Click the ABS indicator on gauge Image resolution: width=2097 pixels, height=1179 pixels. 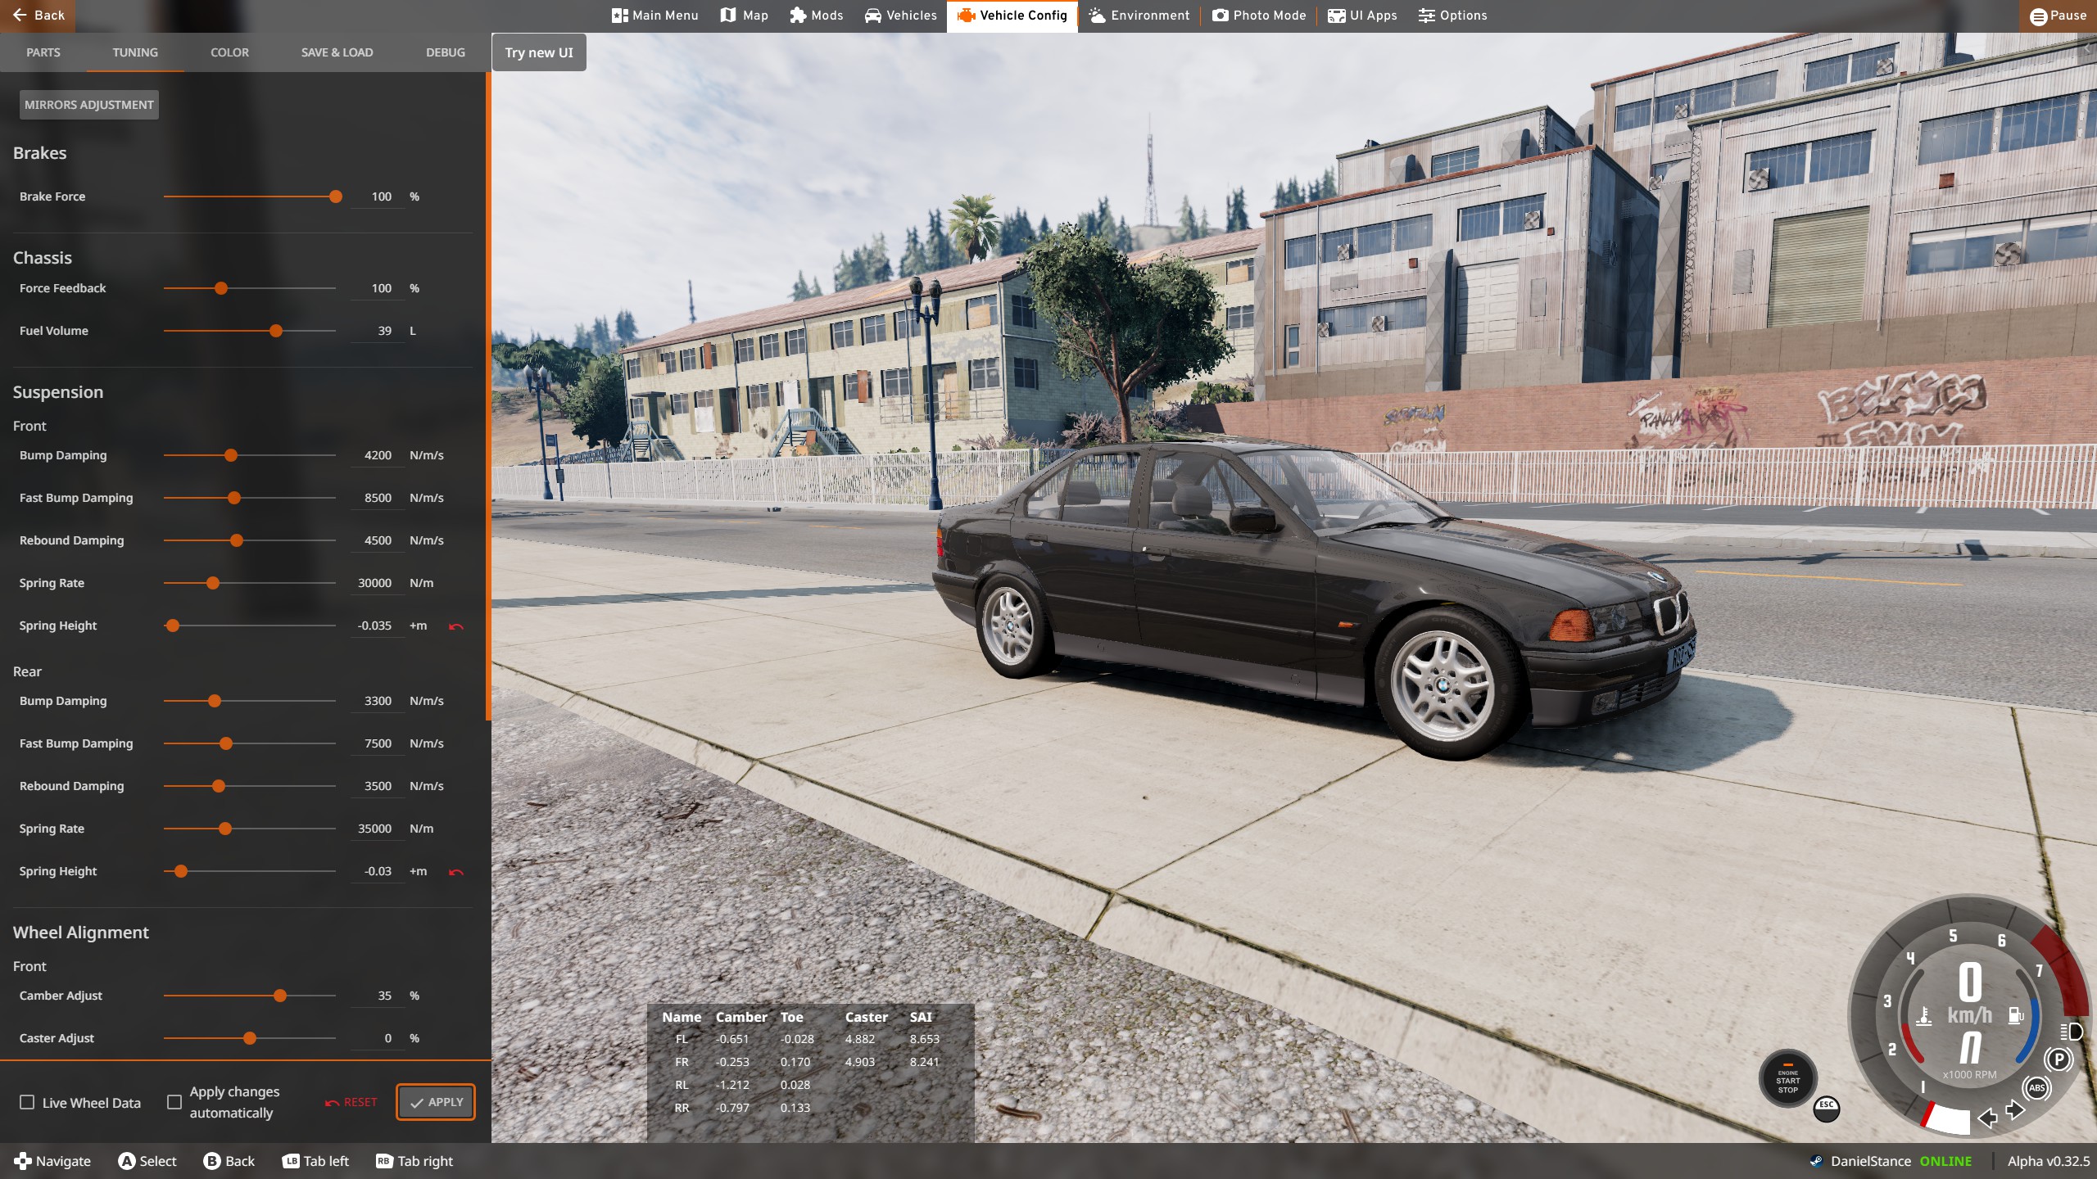pos(2036,1088)
